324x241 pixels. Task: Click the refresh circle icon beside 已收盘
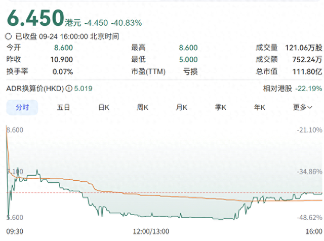9,36
